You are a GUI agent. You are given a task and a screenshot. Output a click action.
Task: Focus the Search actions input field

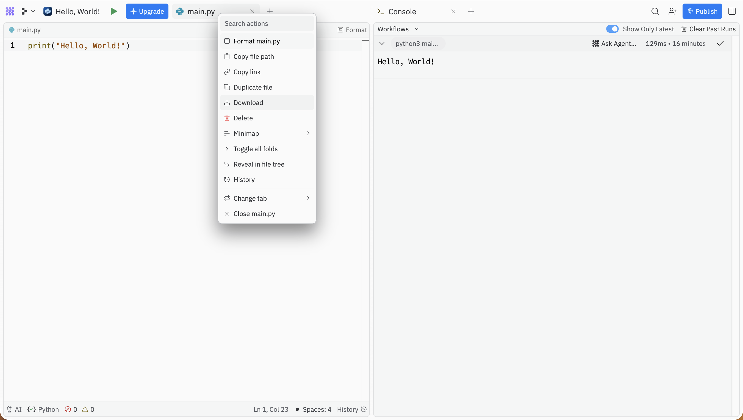[x=267, y=23]
